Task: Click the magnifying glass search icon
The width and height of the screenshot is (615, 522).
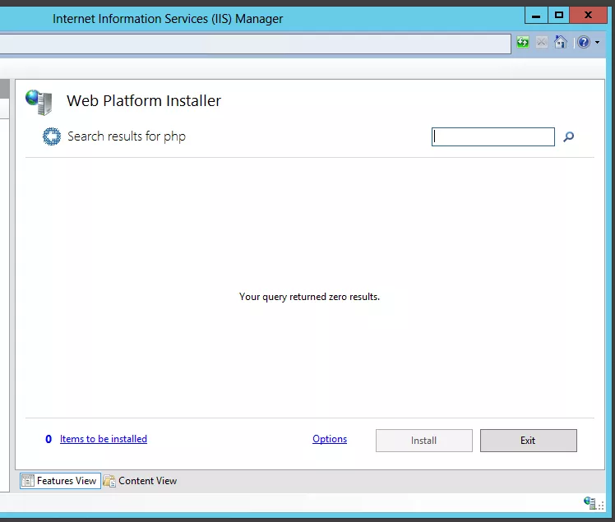Action: pyautogui.click(x=568, y=137)
